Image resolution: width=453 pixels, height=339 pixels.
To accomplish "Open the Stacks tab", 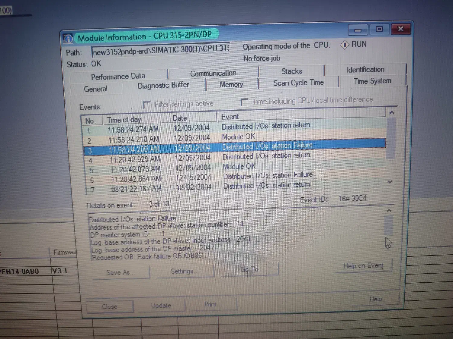I will coord(292,71).
